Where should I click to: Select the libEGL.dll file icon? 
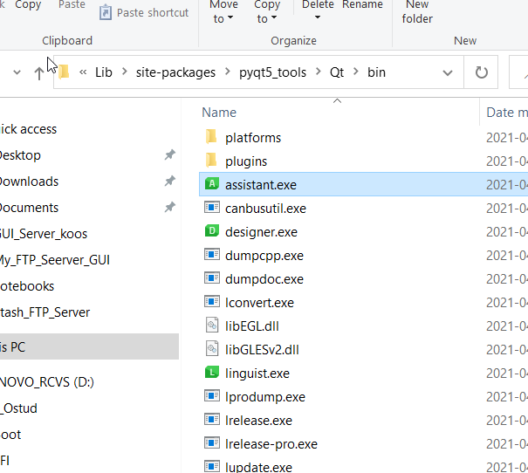click(212, 326)
